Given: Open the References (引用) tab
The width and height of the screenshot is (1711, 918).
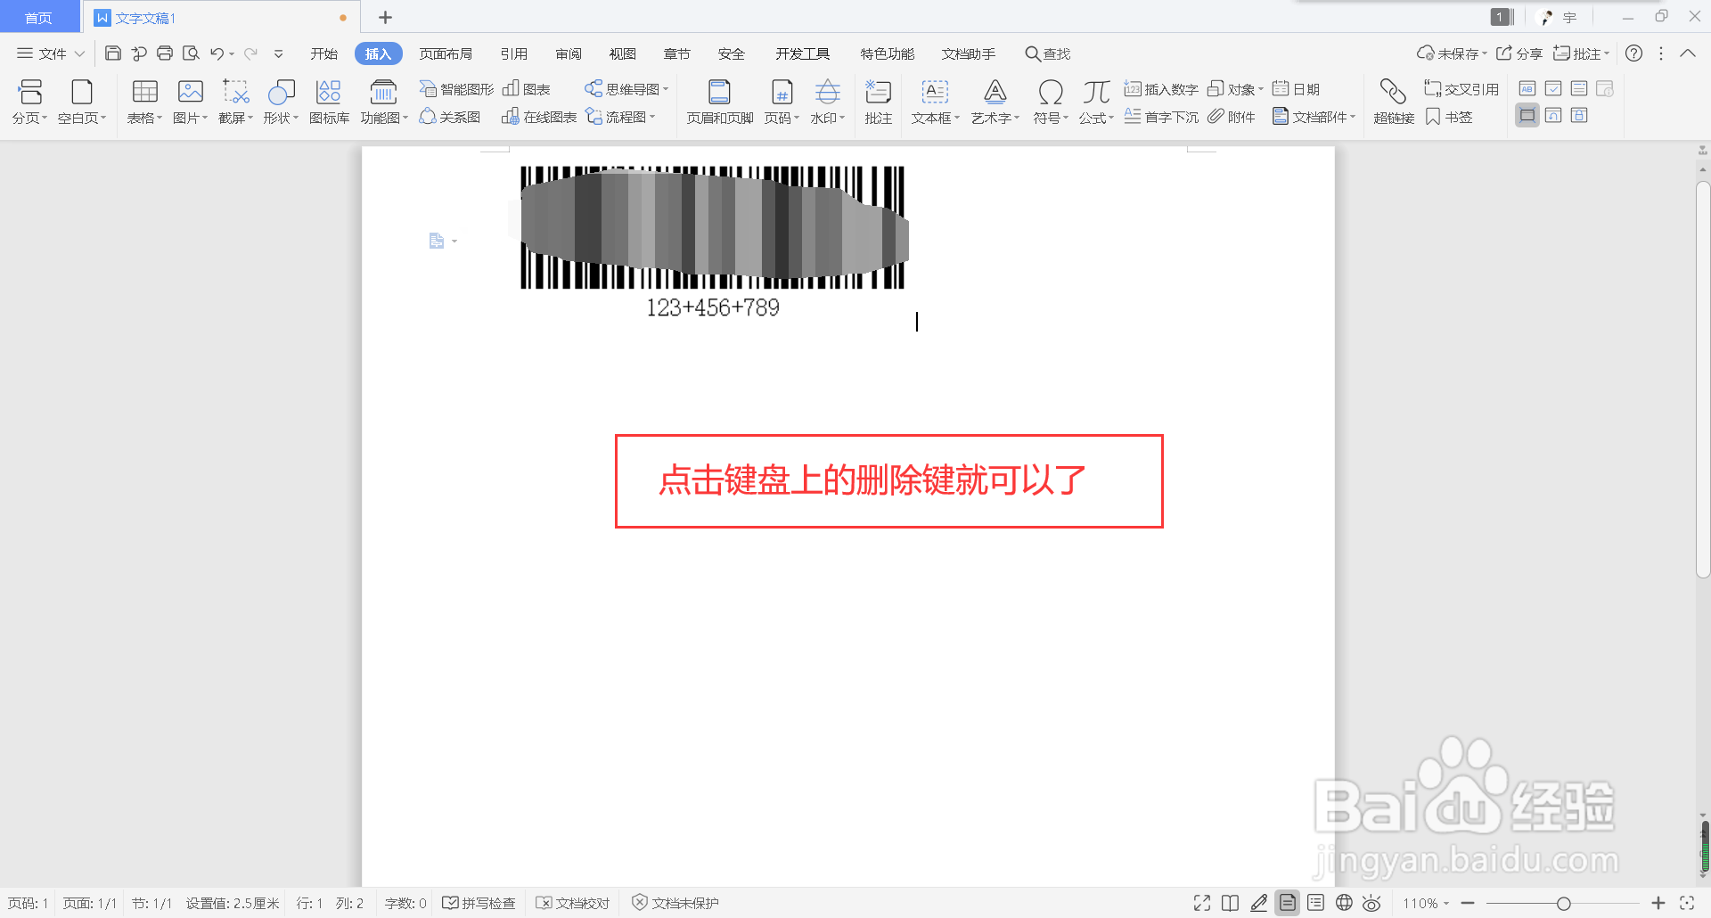Looking at the screenshot, I should click(513, 53).
